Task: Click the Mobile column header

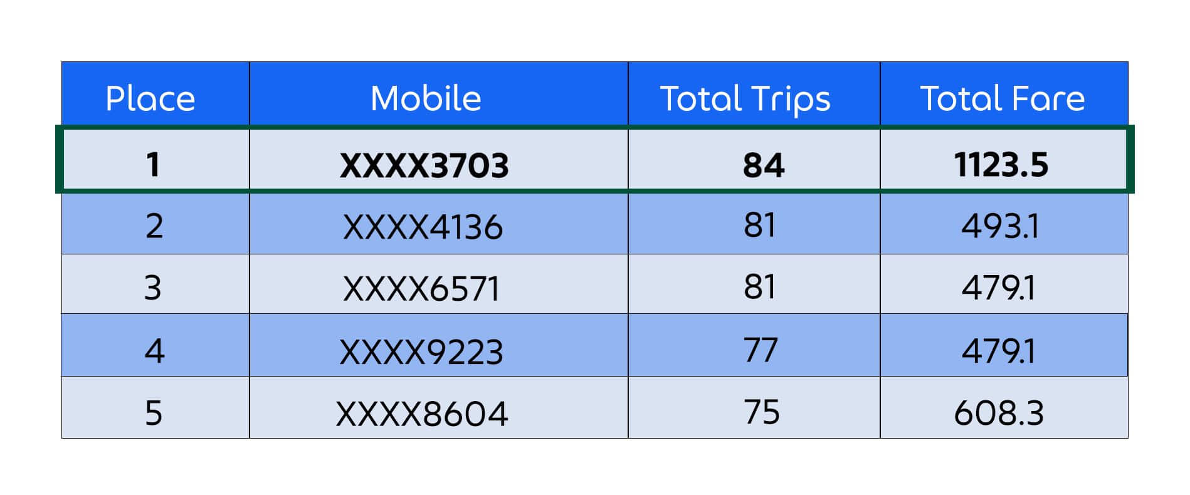Action: [439, 94]
